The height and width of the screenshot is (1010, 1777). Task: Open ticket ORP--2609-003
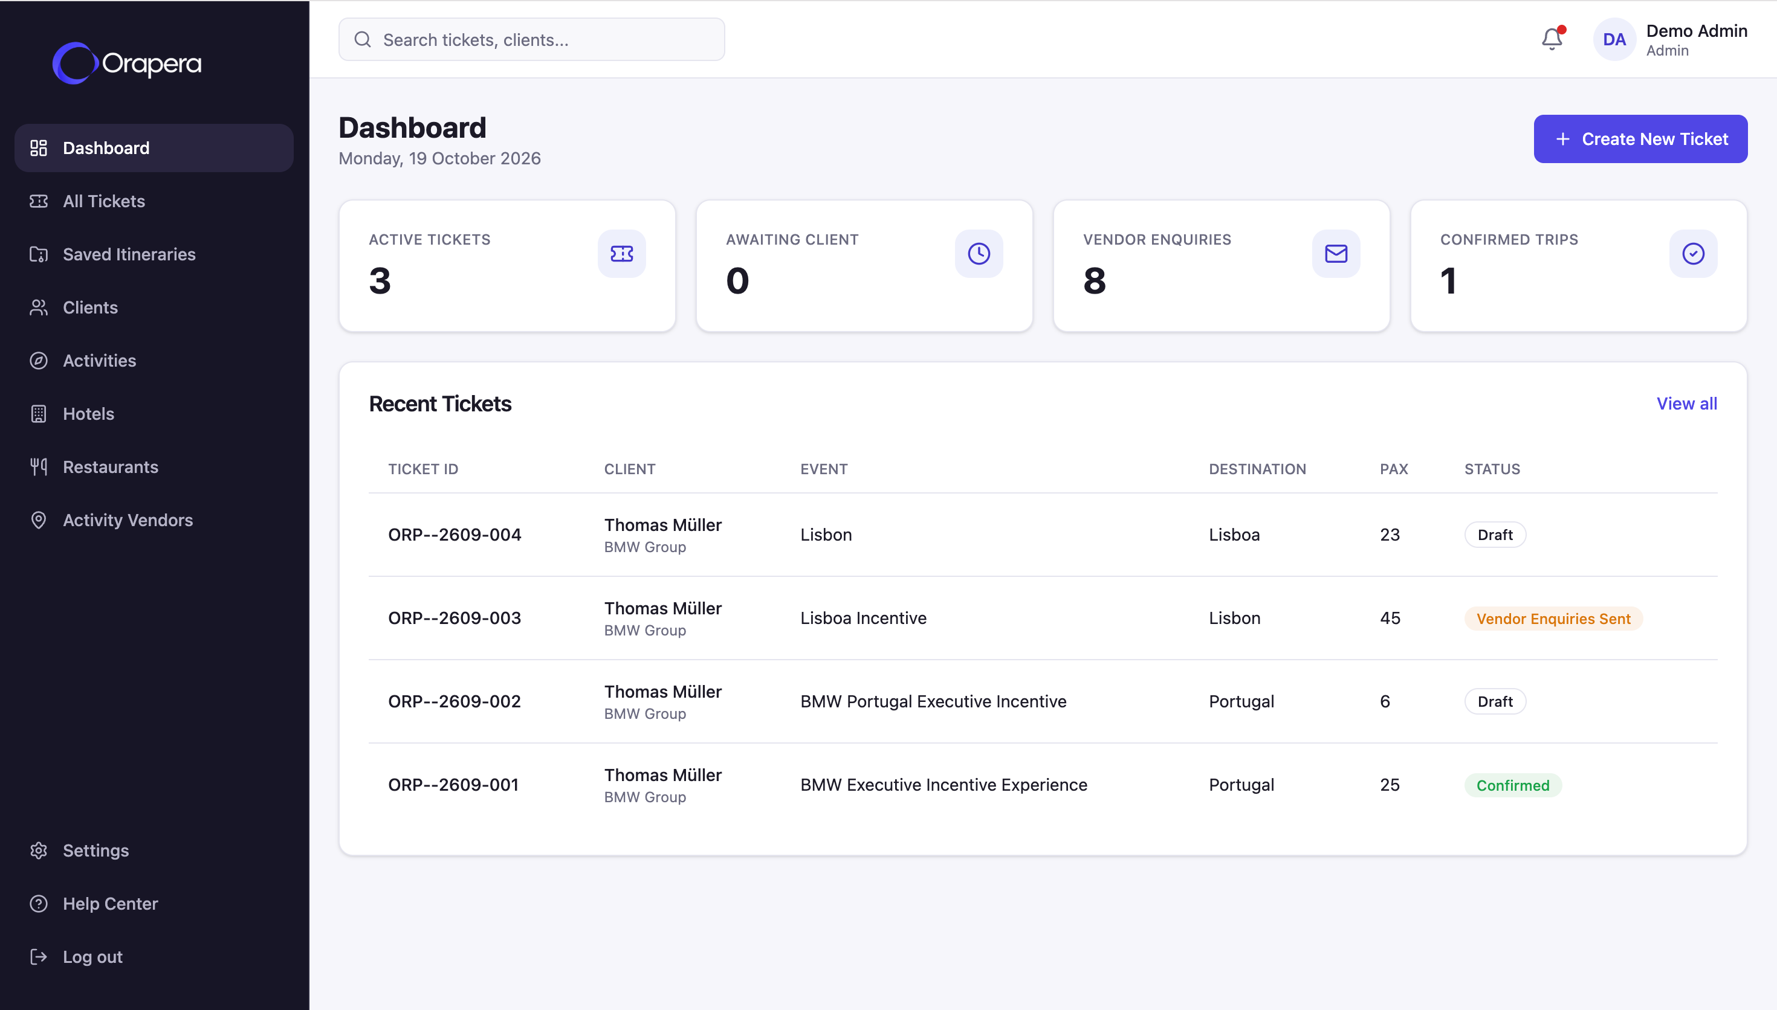(455, 618)
